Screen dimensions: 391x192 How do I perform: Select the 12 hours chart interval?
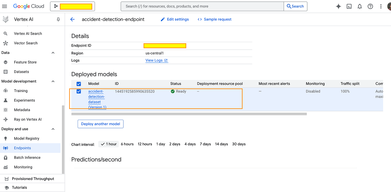145,144
